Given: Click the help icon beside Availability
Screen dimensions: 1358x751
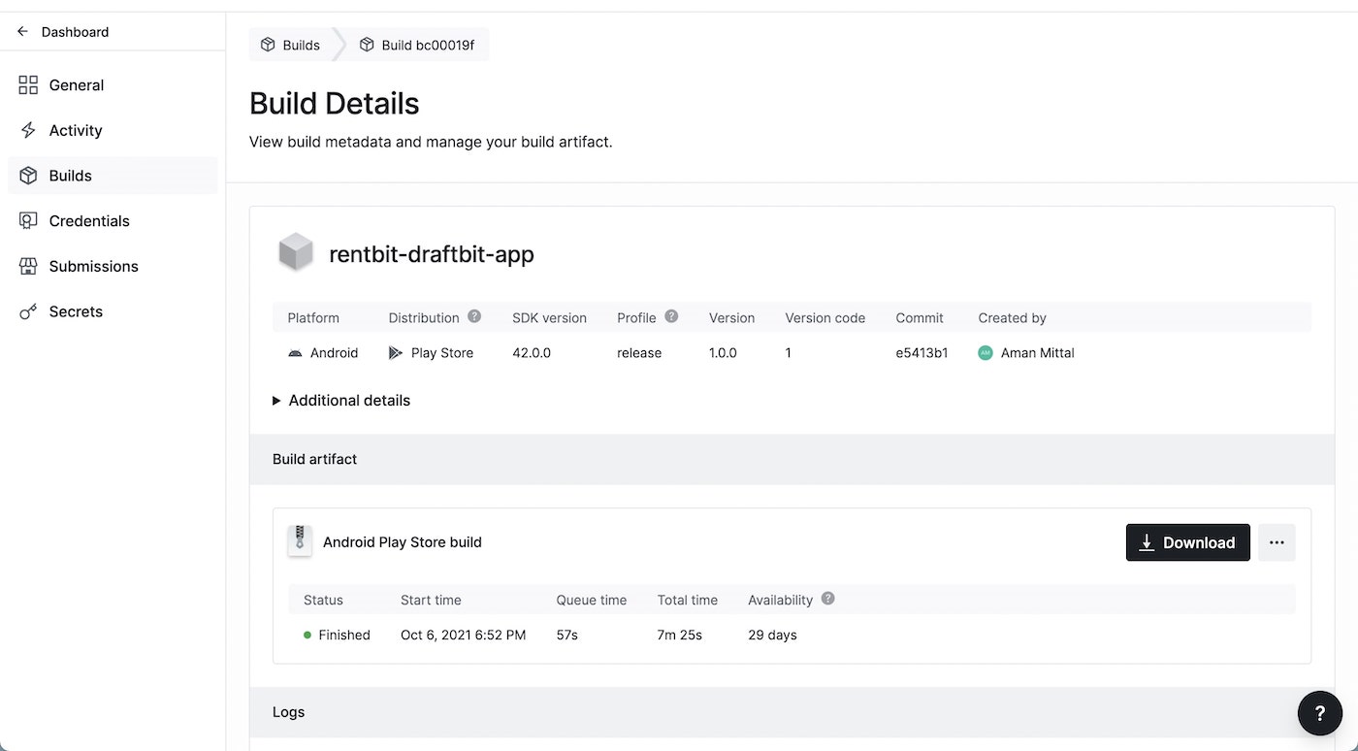Looking at the screenshot, I should point(828,599).
